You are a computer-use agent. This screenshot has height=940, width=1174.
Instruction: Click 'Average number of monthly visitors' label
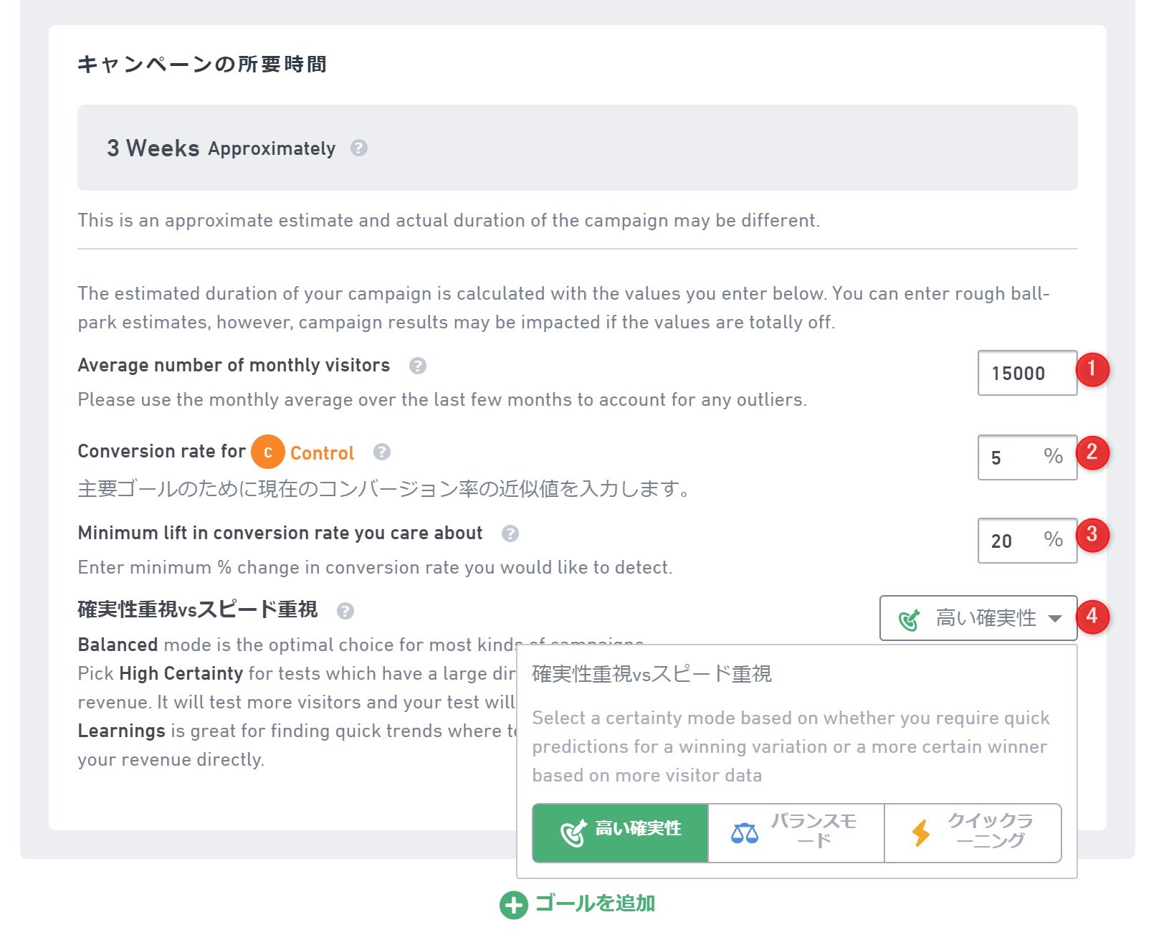234,365
